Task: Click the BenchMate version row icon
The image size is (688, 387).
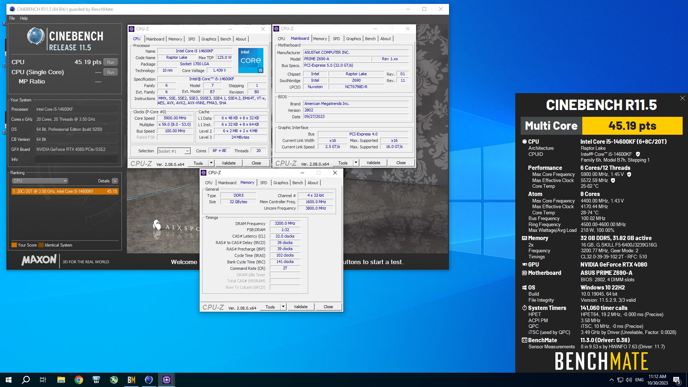Action: [x=524, y=340]
